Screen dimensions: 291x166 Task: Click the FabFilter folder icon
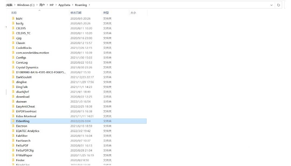(13, 136)
